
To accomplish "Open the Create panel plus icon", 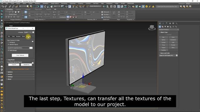I will pos(160,23).
